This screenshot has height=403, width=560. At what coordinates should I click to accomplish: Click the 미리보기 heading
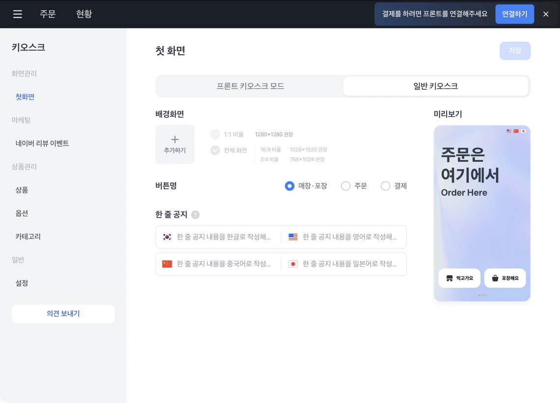tap(448, 114)
